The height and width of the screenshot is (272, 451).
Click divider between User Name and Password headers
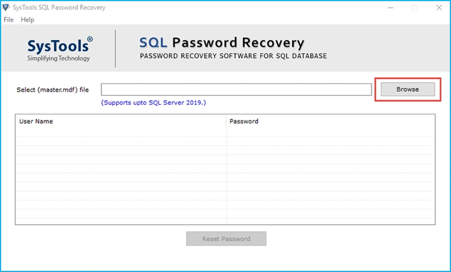(x=226, y=121)
